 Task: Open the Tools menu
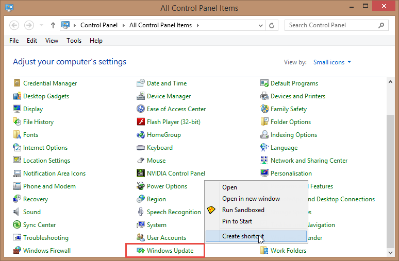pyautogui.click(x=74, y=41)
